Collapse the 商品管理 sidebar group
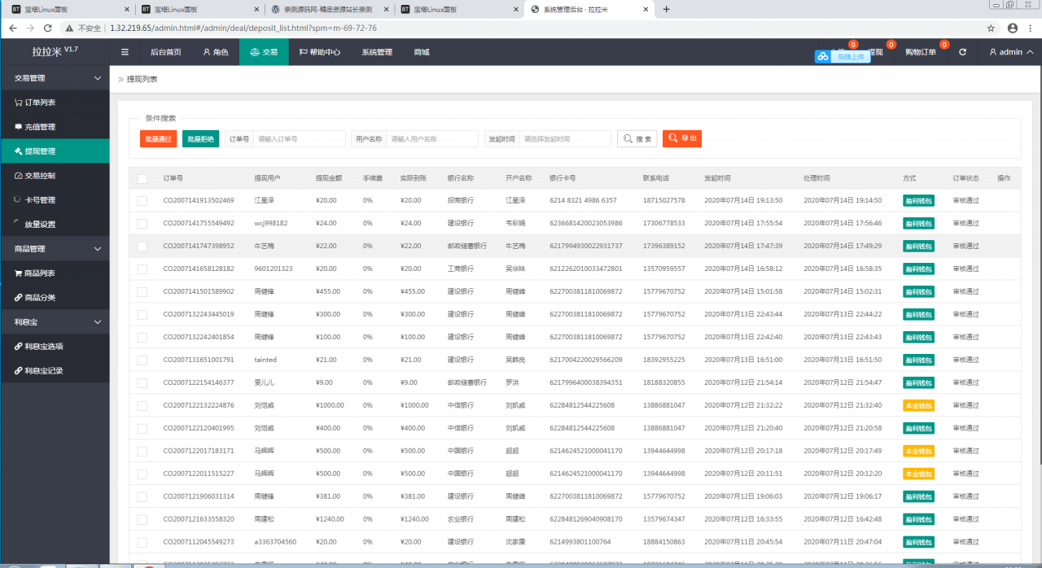 [55, 249]
